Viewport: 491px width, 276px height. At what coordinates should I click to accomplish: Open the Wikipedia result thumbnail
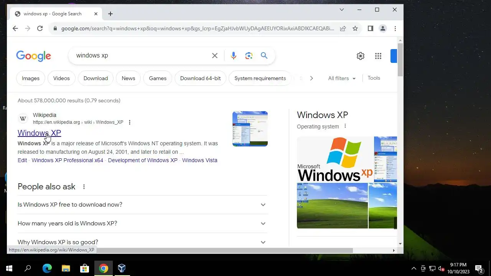(x=250, y=129)
